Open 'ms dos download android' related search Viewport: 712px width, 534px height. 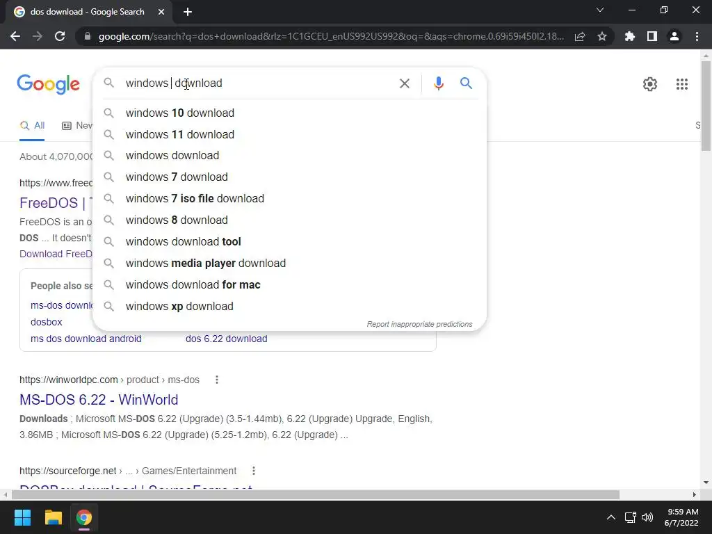point(86,339)
